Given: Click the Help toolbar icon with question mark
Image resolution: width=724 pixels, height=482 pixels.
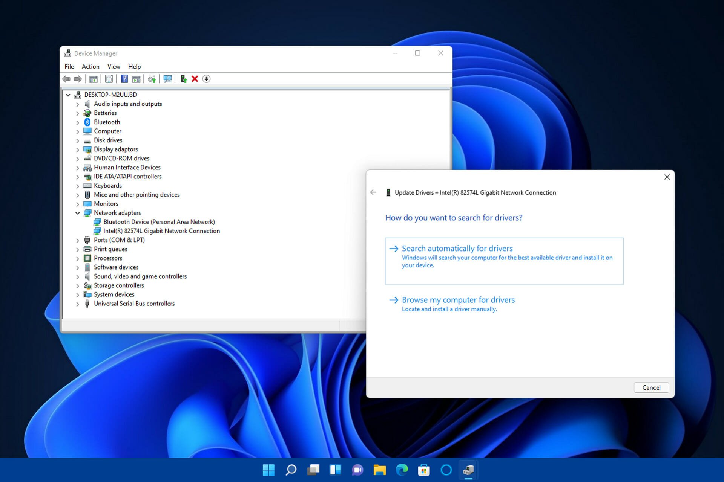Looking at the screenshot, I should pyautogui.click(x=124, y=79).
